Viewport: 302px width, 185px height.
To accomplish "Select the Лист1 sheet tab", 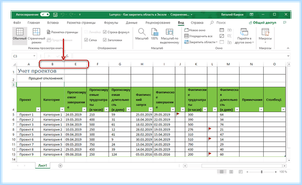I will pyautogui.click(x=43, y=165).
